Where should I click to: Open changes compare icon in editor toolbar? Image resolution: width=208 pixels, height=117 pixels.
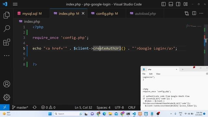tap(187, 13)
